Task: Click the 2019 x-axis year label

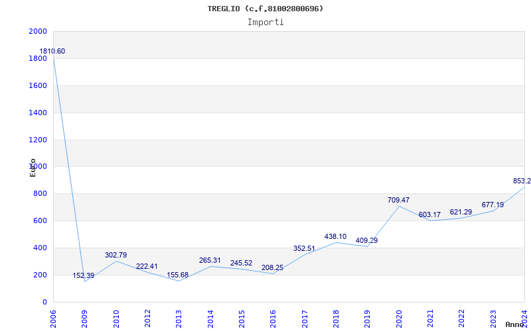Action: [368, 318]
